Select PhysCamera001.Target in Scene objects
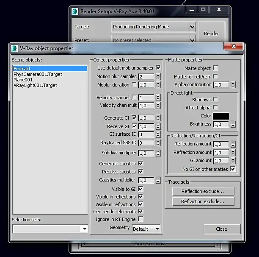This screenshot has width=259, height=257. (38, 74)
